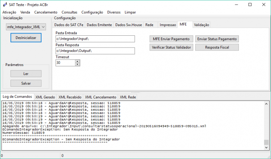Increase Timeout with the up arrow
Viewport: 271px width, 159px height.
(77, 61)
